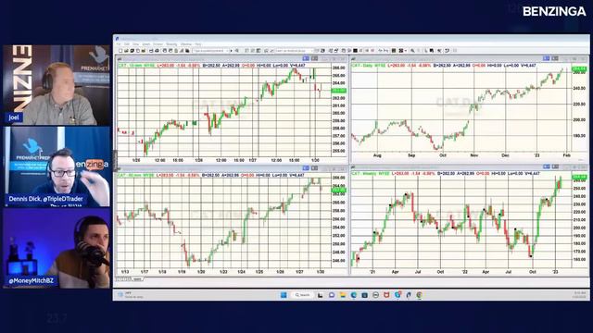Open the Help menu
The width and height of the screenshot is (593, 333).
pos(197,44)
